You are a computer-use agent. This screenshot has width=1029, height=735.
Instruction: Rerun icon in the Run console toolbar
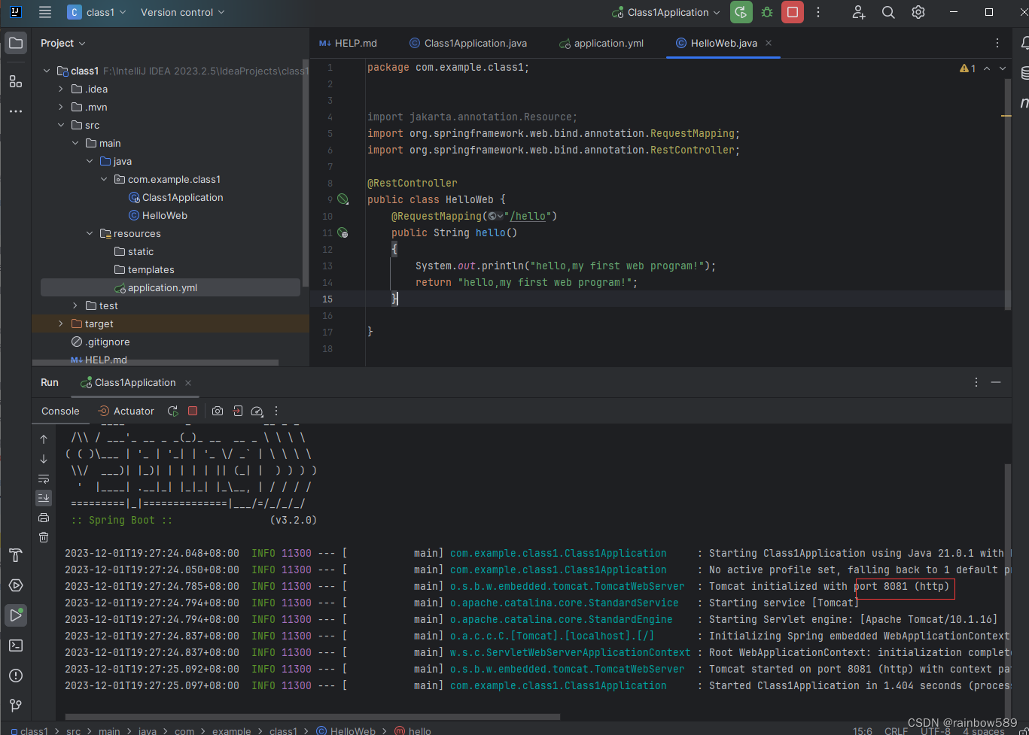[173, 411]
